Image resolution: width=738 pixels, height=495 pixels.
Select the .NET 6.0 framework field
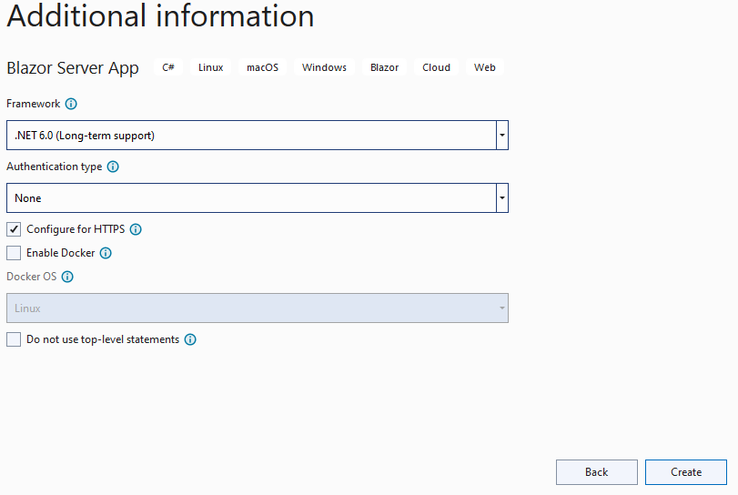point(251,136)
